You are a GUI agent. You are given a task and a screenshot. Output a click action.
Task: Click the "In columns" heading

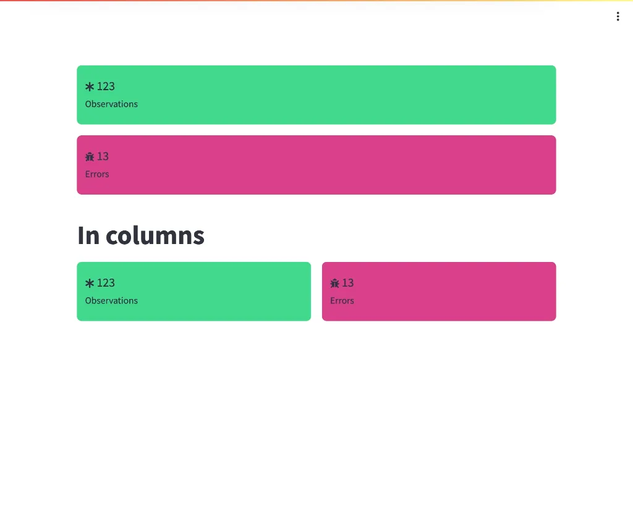[x=141, y=235]
